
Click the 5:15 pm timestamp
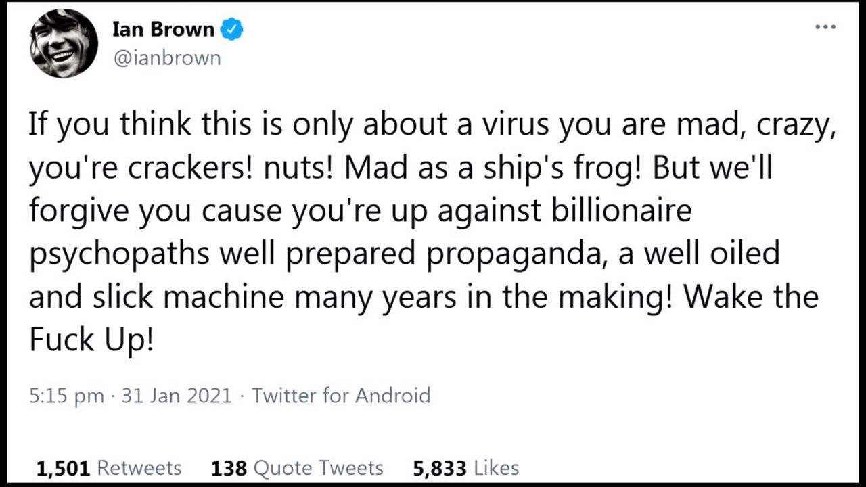coord(66,395)
